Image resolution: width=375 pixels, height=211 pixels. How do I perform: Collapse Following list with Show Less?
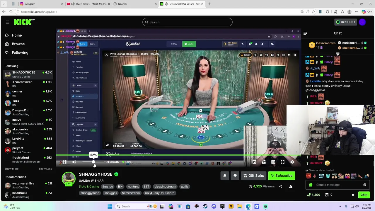(45, 169)
